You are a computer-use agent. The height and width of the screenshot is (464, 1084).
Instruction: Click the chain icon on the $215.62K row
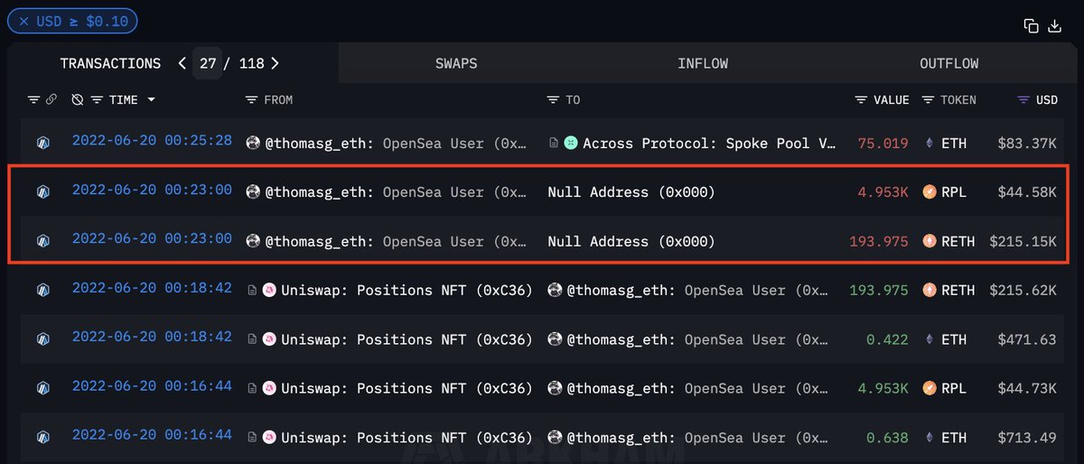(42, 290)
